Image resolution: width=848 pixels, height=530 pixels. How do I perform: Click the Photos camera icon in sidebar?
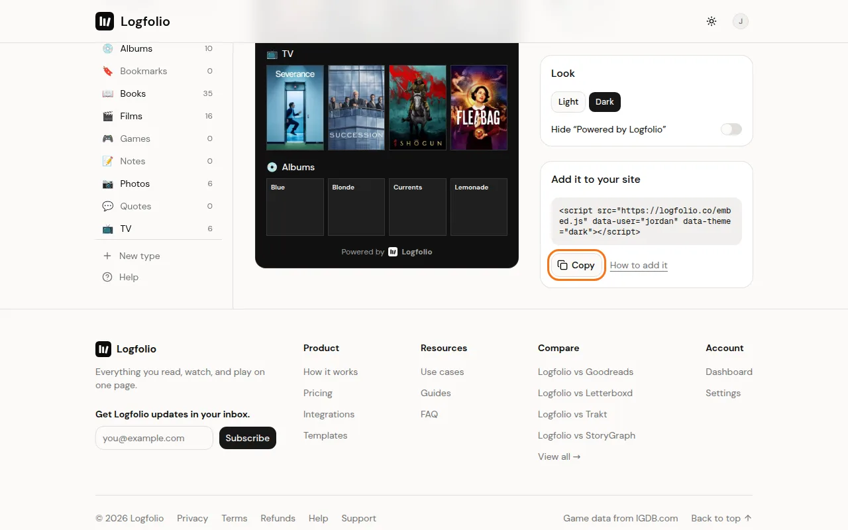107,184
